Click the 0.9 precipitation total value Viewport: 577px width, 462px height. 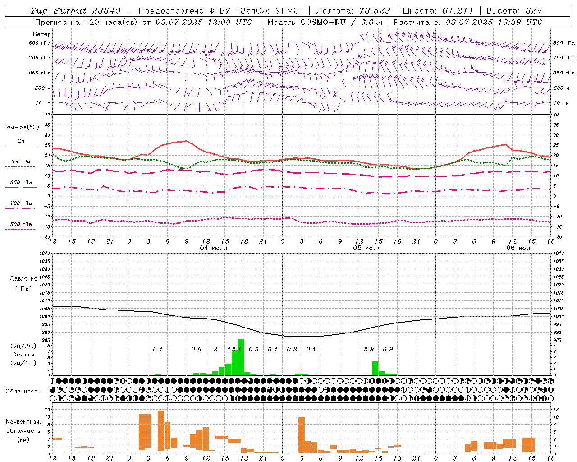tap(388, 349)
